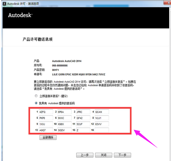Viewport: 171px width, 161px height.
Task: Go back with the 上一步 button
Action: [85, 155]
